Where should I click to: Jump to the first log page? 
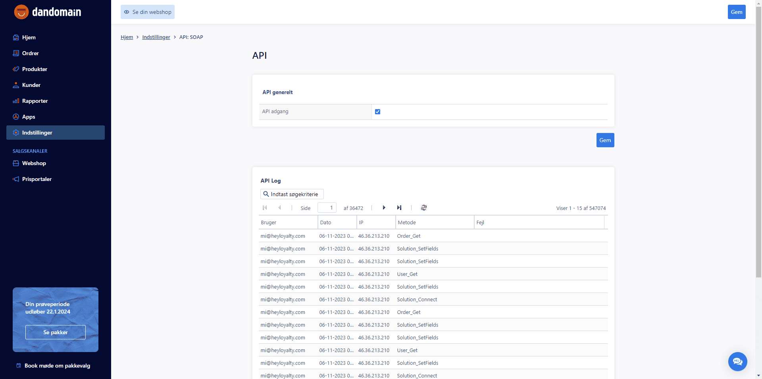(265, 208)
